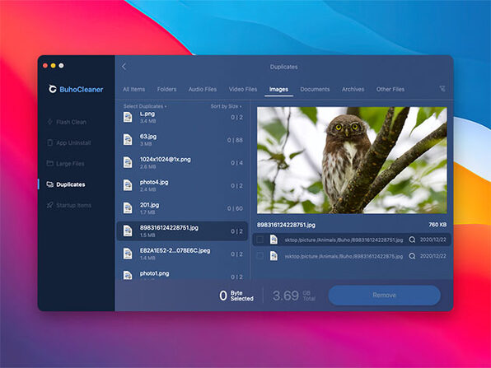Image resolution: width=491 pixels, height=368 pixels.
Task: Click the Remove button
Action: [x=384, y=295]
